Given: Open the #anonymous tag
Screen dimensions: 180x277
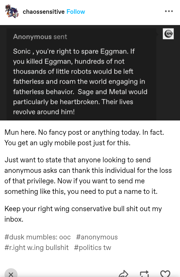Looking at the screenshot, I should [x=97, y=237].
